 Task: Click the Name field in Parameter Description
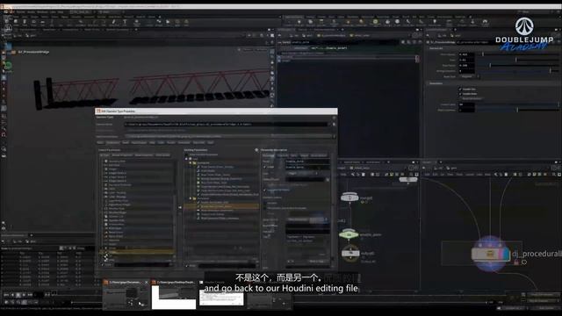point(307,162)
